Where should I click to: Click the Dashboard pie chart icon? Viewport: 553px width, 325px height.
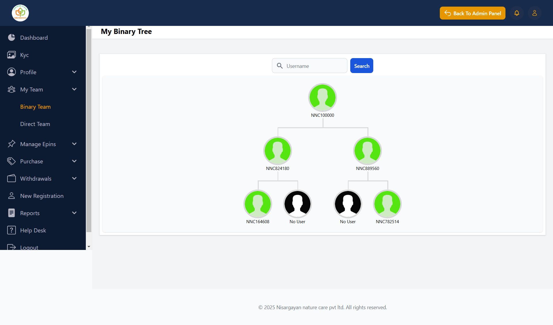tap(12, 38)
